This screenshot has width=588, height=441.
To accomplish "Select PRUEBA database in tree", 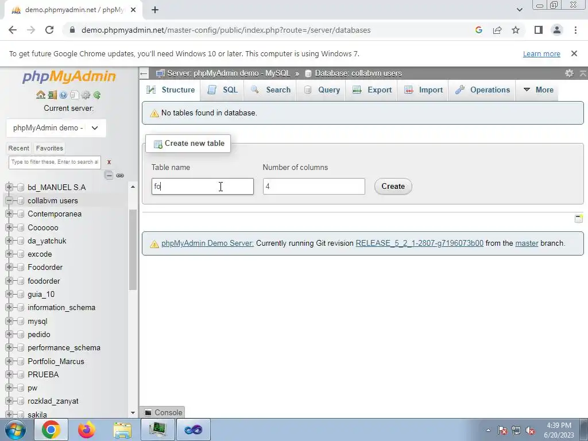I will click(x=43, y=374).
